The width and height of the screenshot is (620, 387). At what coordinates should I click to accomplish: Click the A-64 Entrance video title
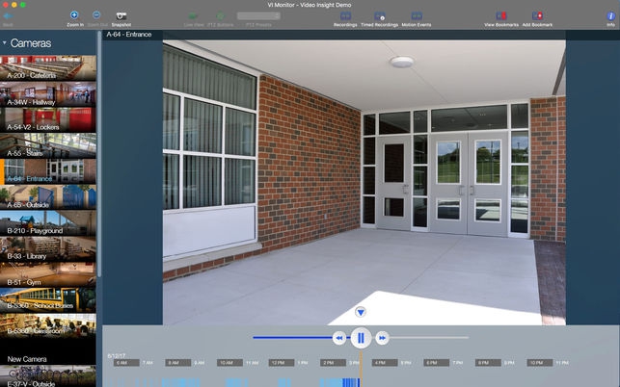tap(129, 35)
